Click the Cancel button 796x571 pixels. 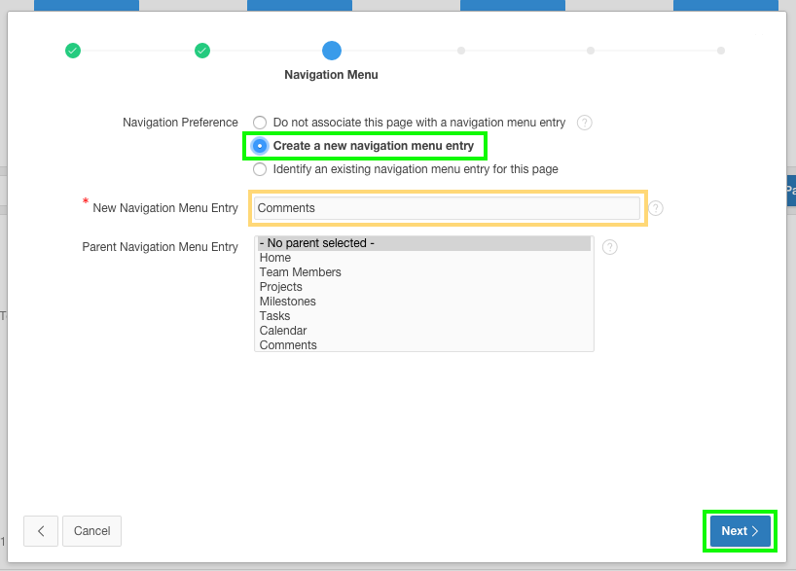(x=91, y=531)
